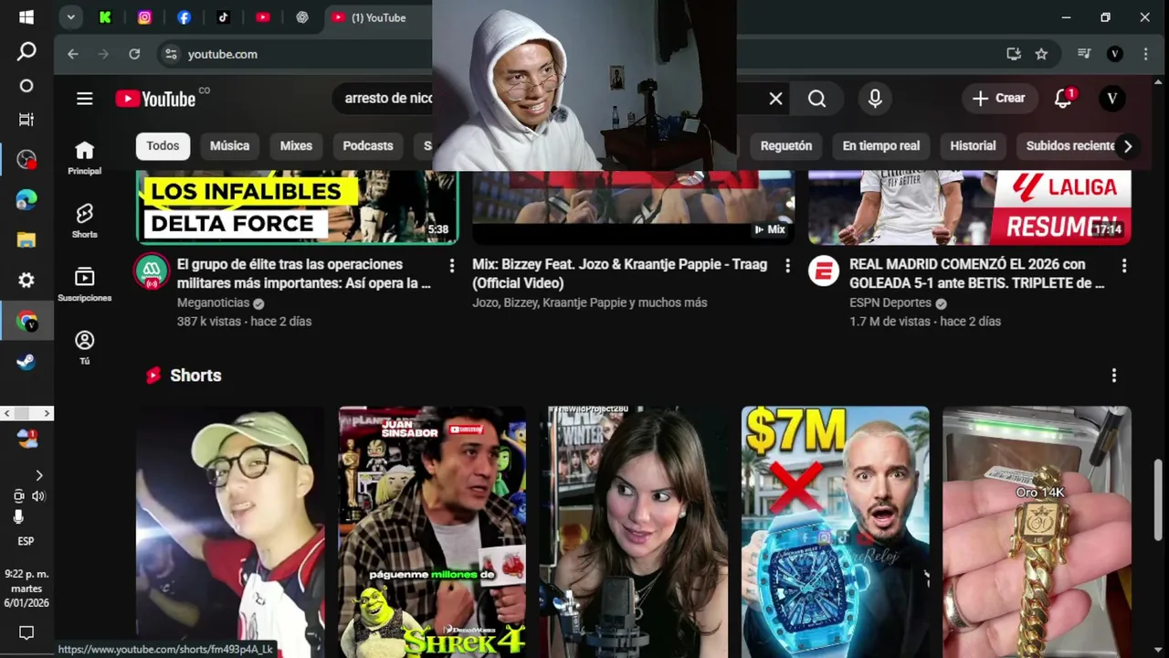Select the Mixes filter chip
Screen dimensions: 1169x658
[x=296, y=146]
